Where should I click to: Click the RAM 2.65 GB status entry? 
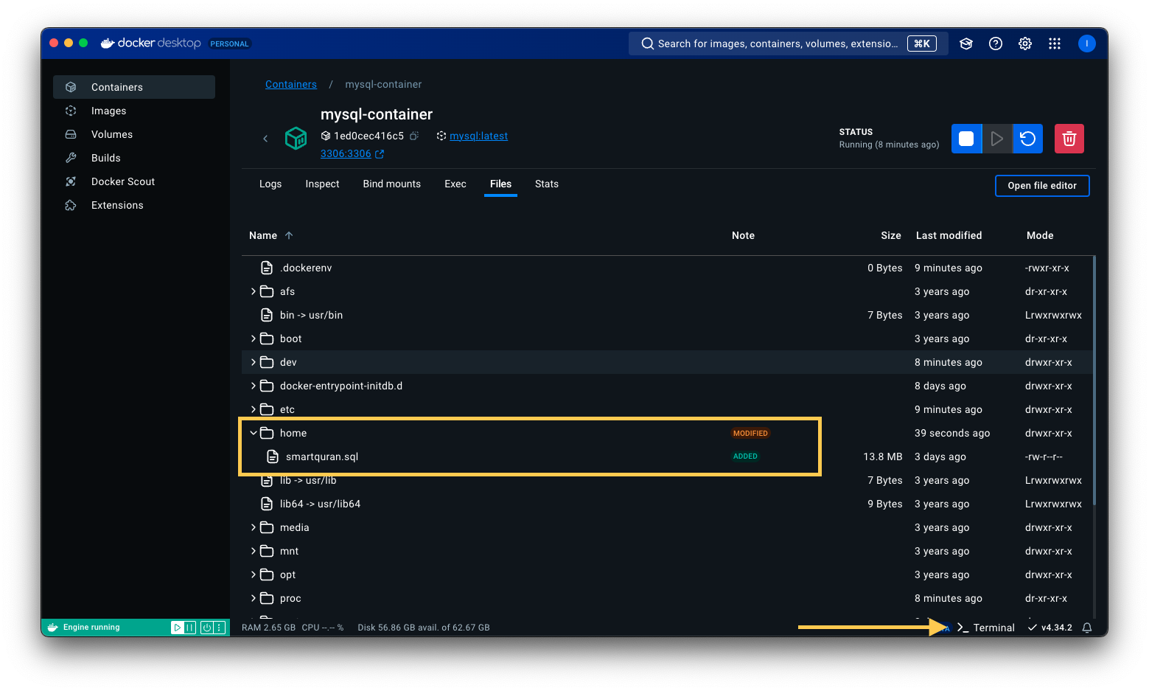pyautogui.click(x=268, y=628)
